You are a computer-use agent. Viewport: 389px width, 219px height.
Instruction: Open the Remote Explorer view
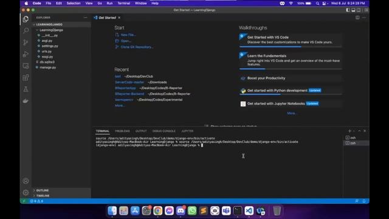click(x=26, y=66)
